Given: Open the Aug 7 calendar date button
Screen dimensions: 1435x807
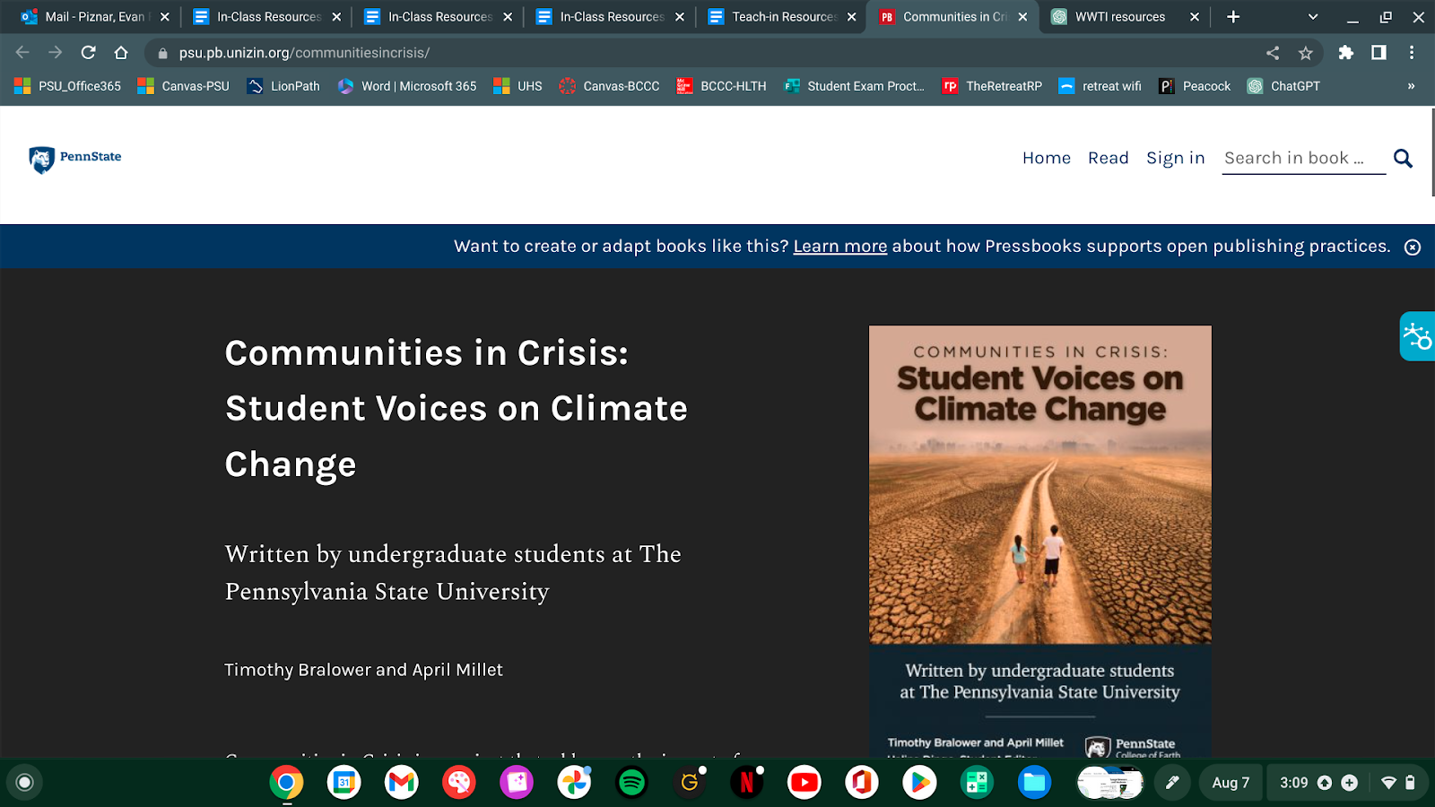Looking at the screenshot, I should [1231, 783].
